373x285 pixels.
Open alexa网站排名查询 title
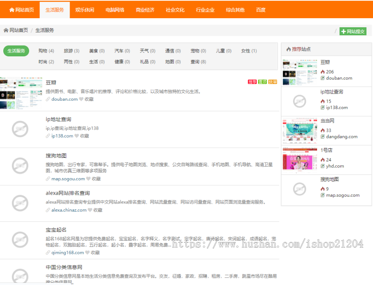(68, 193)
